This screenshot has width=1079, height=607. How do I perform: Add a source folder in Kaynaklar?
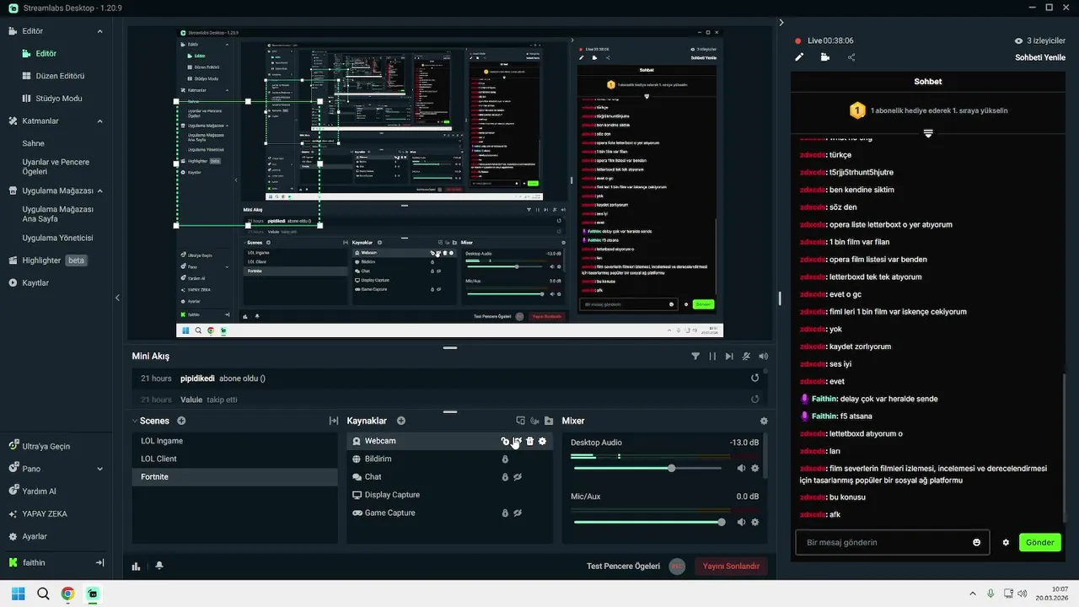tap(549, 421)
